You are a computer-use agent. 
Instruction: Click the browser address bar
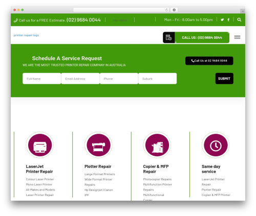(121, 10)
